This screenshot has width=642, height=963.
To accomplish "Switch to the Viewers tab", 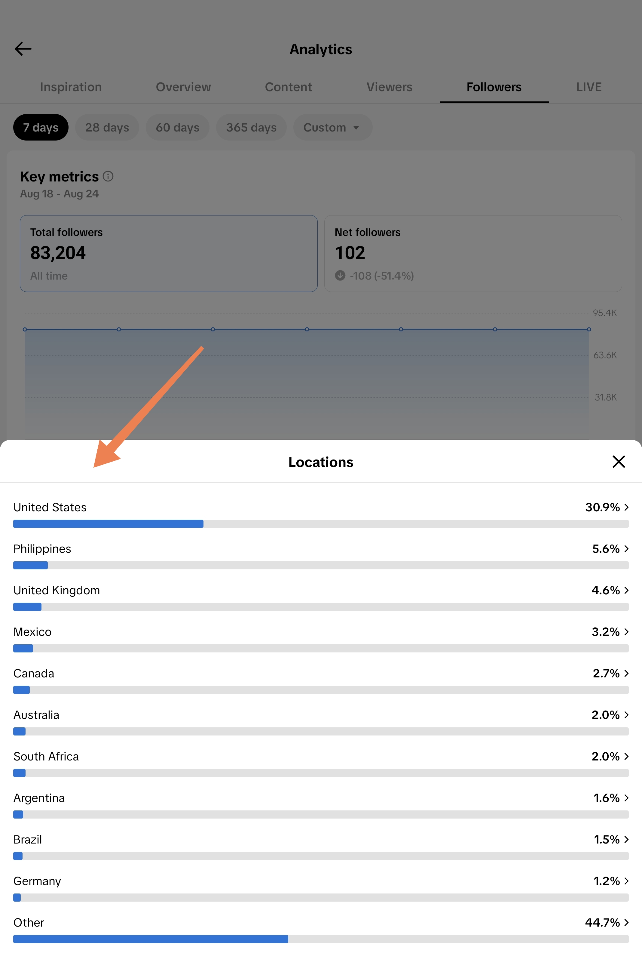I will tap(389, 87).
